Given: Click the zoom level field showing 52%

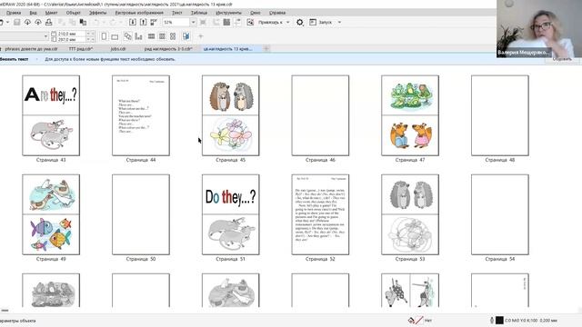Looking at the screenshot, I should pos(176,22).
